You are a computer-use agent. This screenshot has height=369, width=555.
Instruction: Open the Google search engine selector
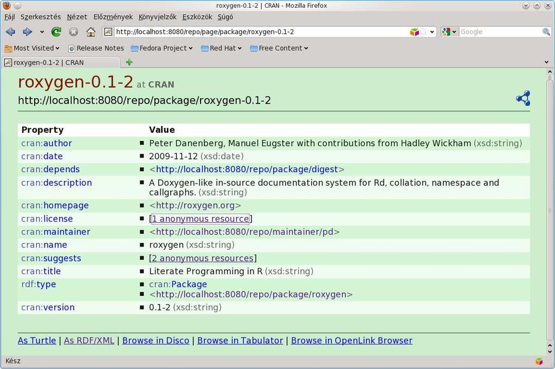449,32
